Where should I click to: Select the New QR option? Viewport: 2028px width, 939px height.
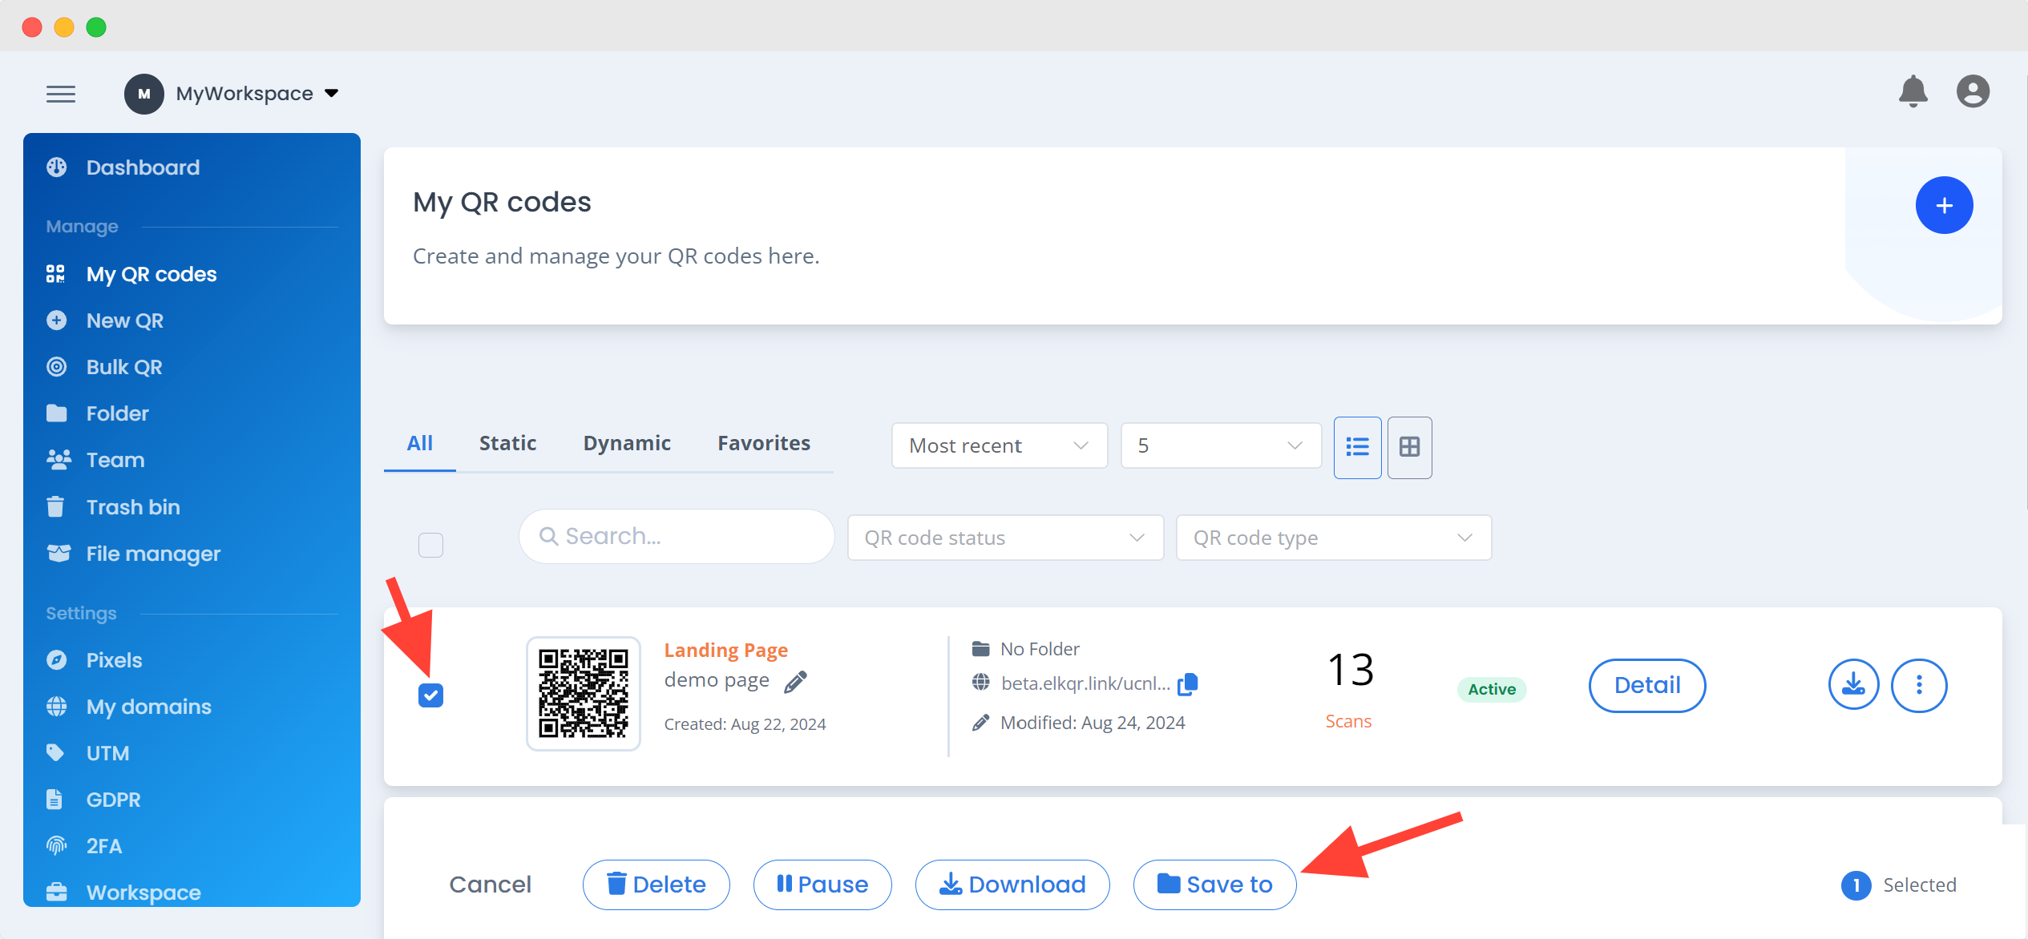point(123,320)
